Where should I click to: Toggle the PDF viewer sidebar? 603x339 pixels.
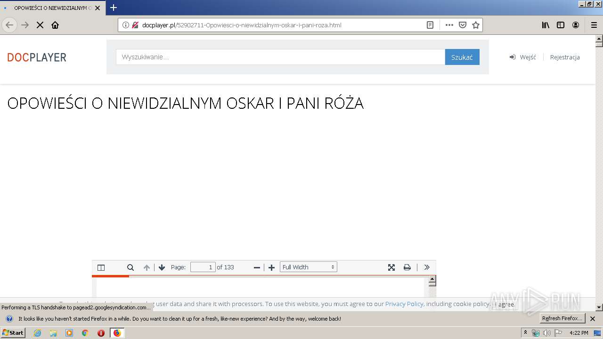tap(101, 267)
